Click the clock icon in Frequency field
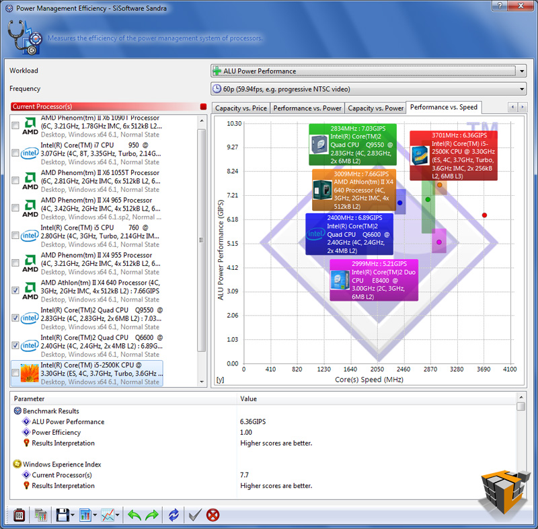This screenshot has width=538, height=529. point(217,89)
